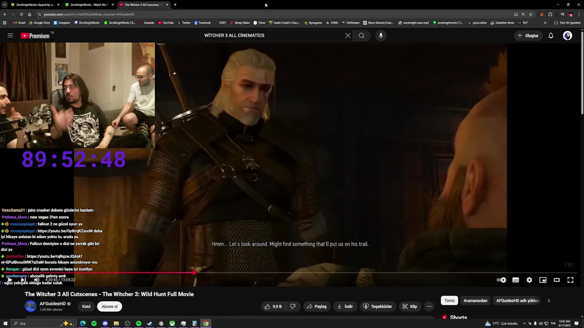Open the Gmail bookmark

coord(19,22)
